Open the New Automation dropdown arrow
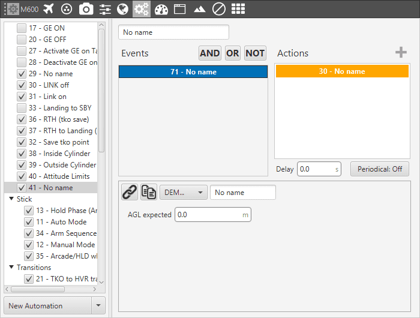Image resolution: width=420 pixels, height=318 pixels. click(x=98, y=305)
